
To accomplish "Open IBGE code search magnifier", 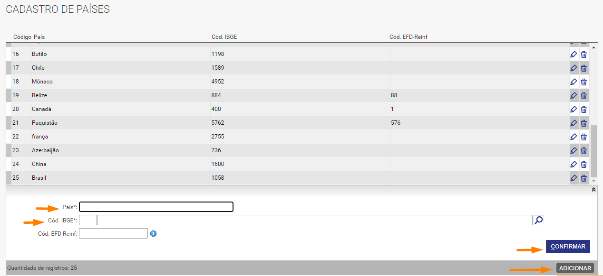I will (x=539, y=220).
